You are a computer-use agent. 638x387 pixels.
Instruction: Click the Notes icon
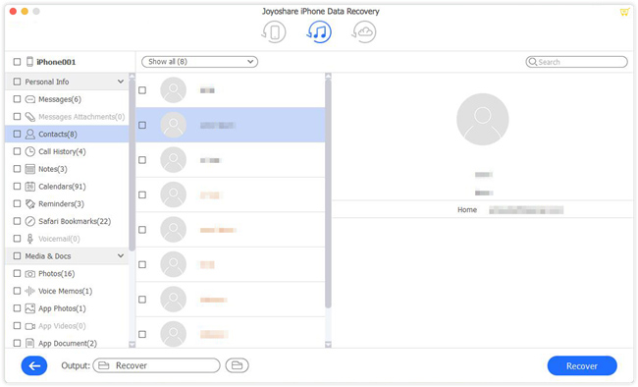coord(30,169)
